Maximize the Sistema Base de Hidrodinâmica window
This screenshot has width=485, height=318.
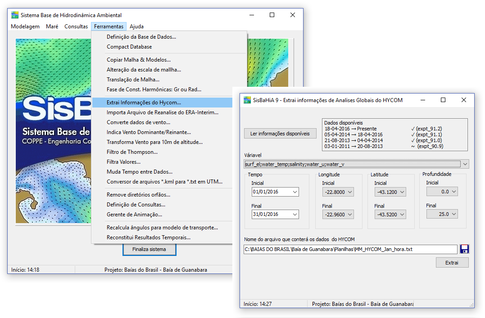pyautogui.click(x=272, y=15)
